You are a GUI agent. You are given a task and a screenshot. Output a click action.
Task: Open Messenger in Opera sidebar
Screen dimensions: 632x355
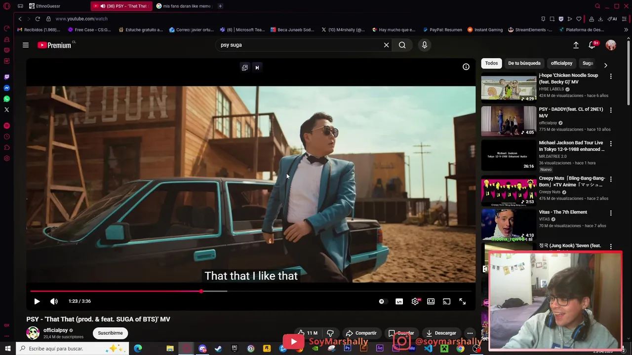[7, 88]
